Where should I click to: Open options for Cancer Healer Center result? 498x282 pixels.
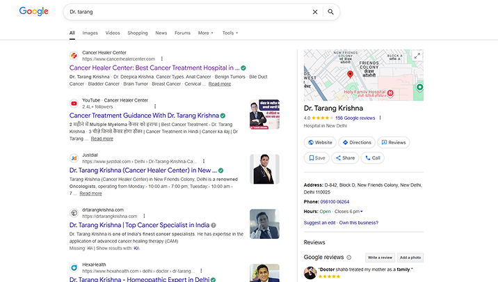(x=162, y=59)
